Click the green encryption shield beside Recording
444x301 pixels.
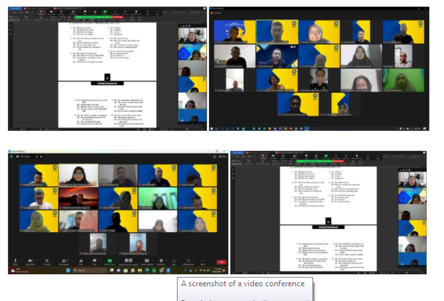[11, 157]
